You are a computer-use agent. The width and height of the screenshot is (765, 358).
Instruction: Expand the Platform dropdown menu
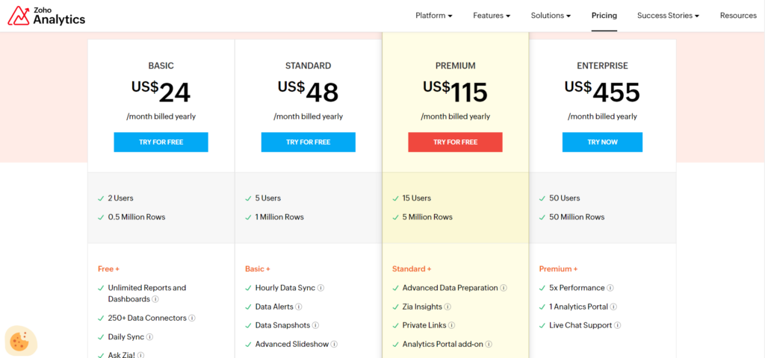pos(434,16)
